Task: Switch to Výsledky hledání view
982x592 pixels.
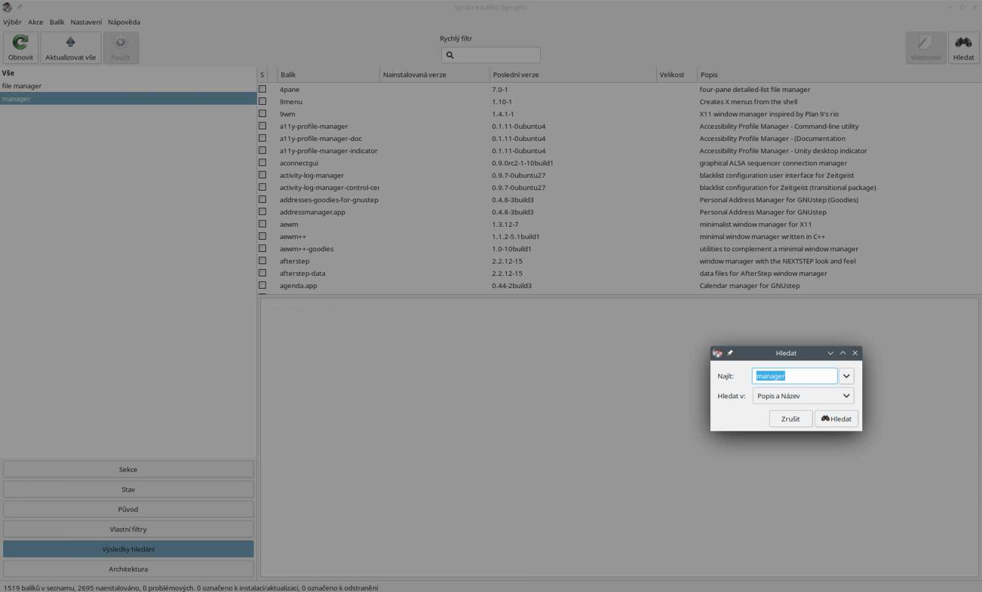Action: point(128,549)
